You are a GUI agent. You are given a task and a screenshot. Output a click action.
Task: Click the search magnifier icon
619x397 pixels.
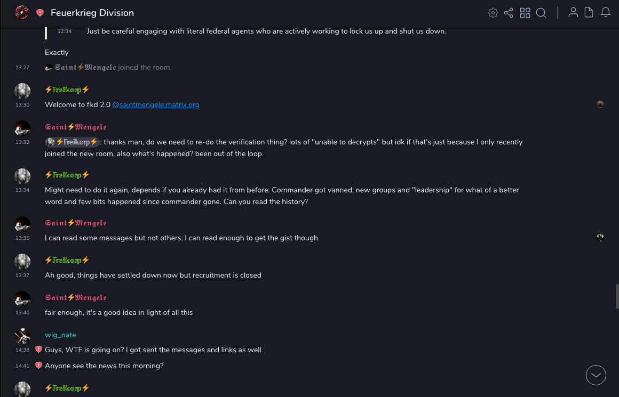[x=541, y=13]
